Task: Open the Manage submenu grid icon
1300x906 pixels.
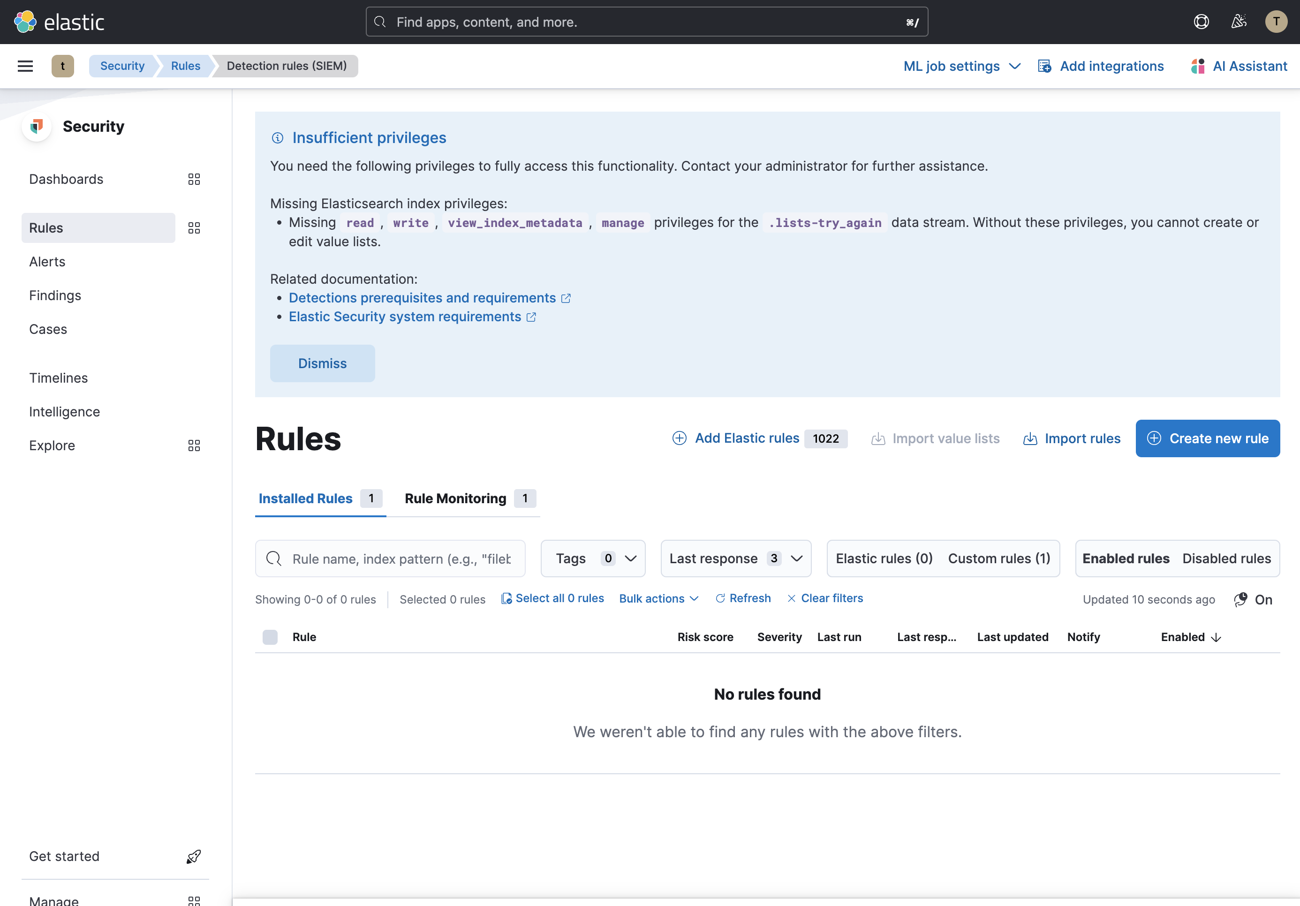Action: click(x=194, y=900)
